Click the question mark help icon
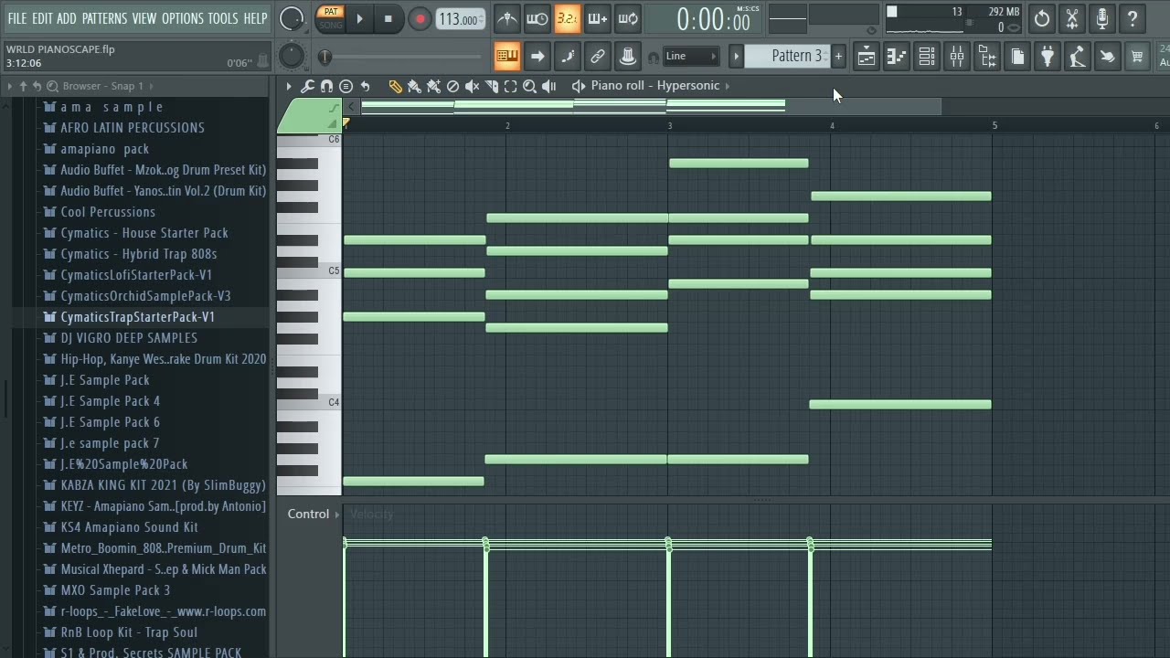 coord(1133,18)
